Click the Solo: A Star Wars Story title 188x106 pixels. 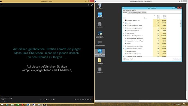click(x=7, y=98)
